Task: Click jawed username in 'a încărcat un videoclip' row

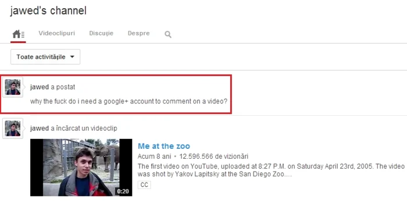Action: tap(40, 129)
